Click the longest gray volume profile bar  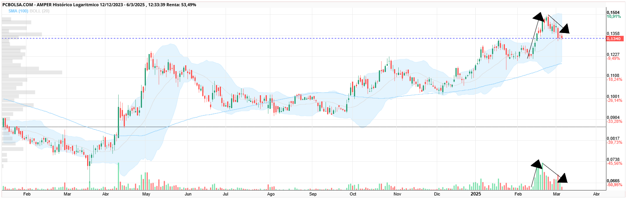coord(32,72)
